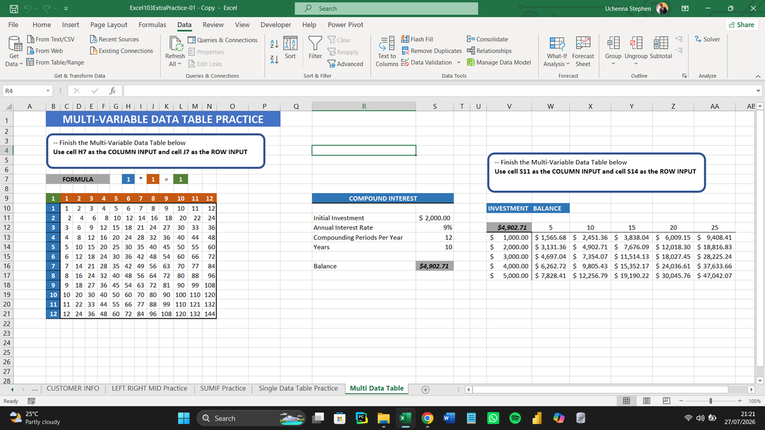The width and height of the screenshot is (765, 430).
Task: Open SUMIF Practice sheet tab
Action: coord(222,388)
